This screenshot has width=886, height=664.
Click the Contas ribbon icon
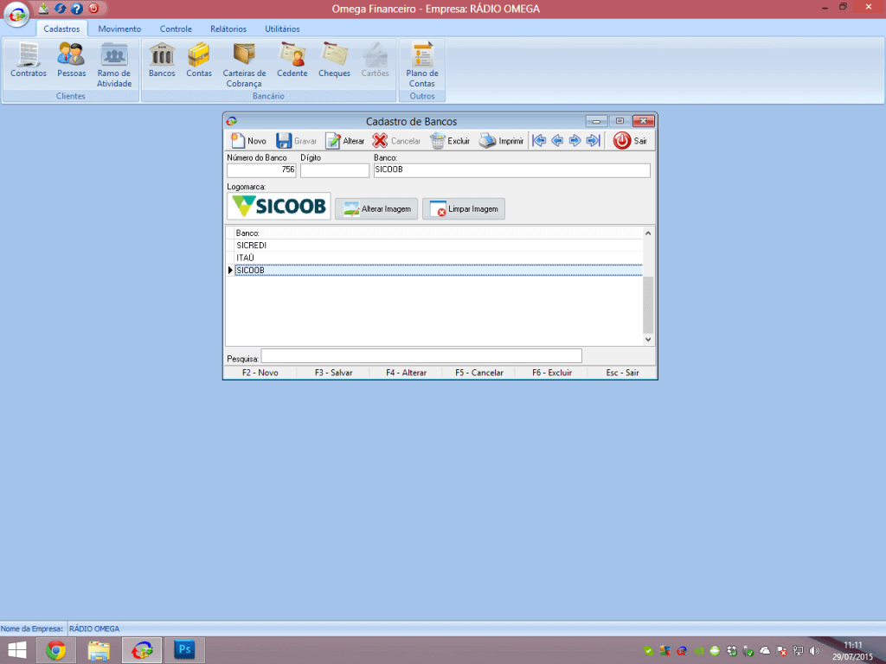[199, 61]
